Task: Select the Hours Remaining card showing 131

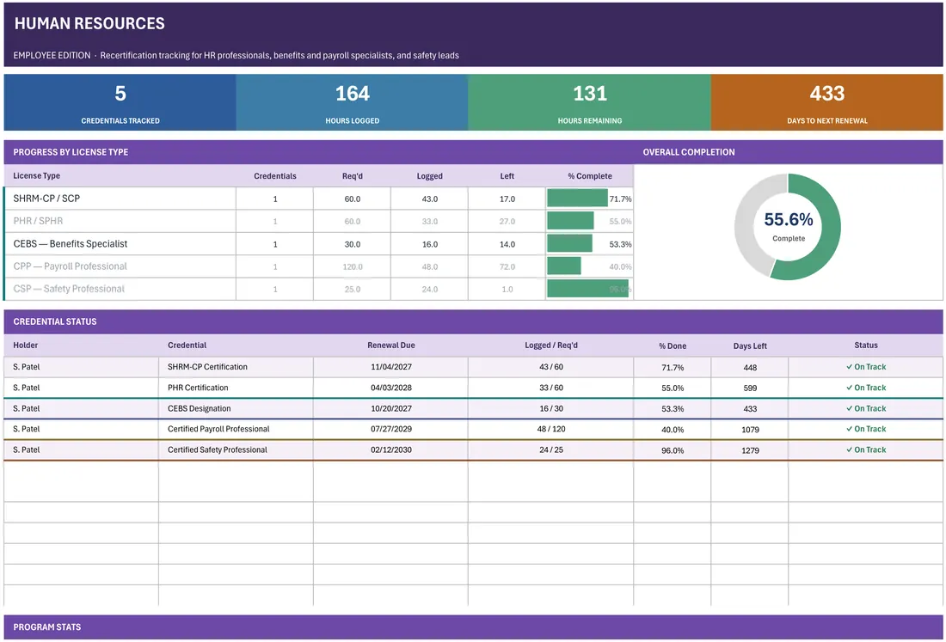Action: (x=589, y=102)
